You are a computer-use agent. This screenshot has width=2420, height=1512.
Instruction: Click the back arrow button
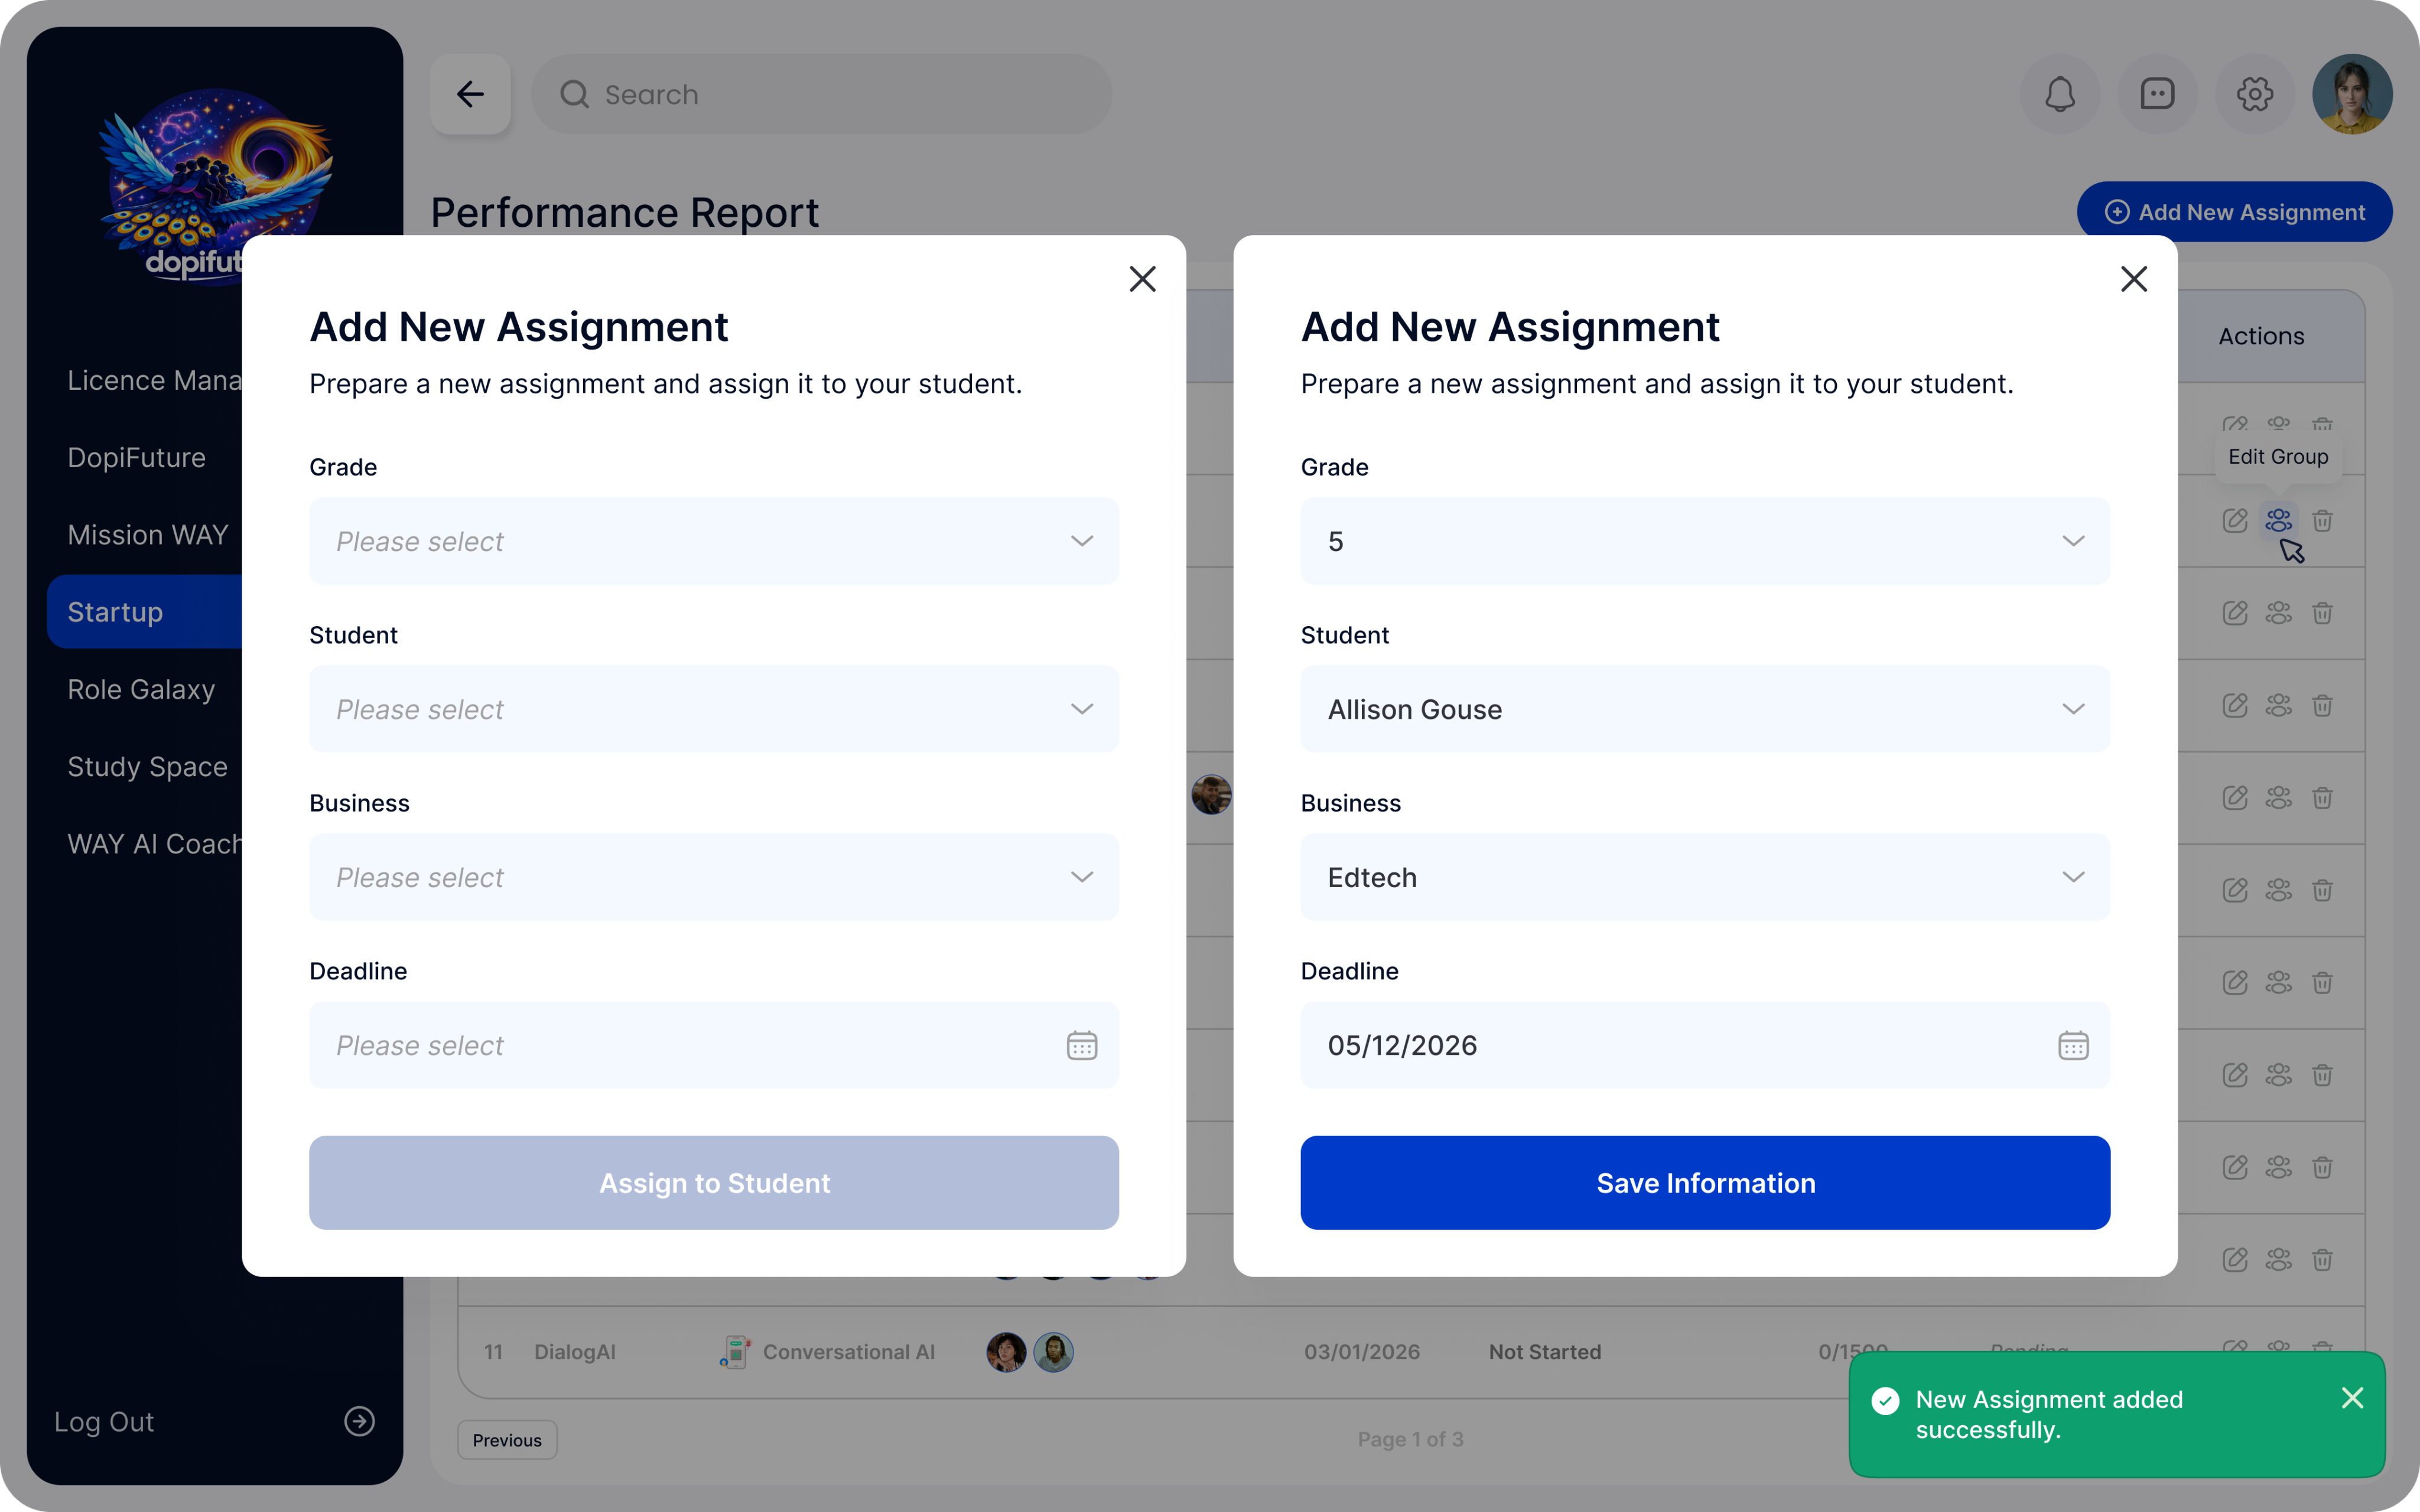[x=470, y=94]
